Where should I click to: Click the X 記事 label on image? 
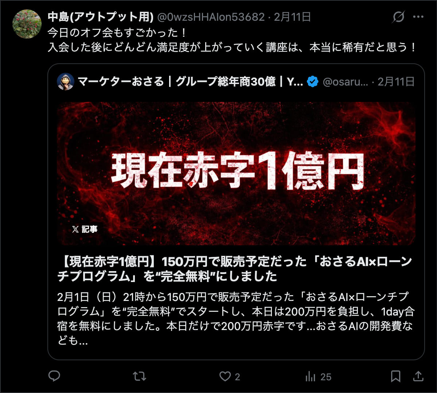(x=85, y=229)
